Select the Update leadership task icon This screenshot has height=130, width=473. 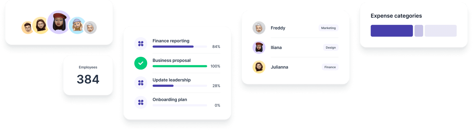pyautogui.click(x=141, y=83)
